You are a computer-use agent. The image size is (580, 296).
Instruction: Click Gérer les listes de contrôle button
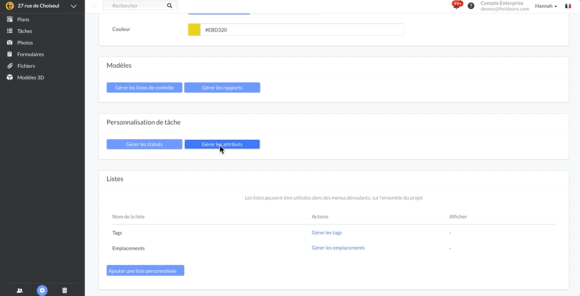click(144, 88)
